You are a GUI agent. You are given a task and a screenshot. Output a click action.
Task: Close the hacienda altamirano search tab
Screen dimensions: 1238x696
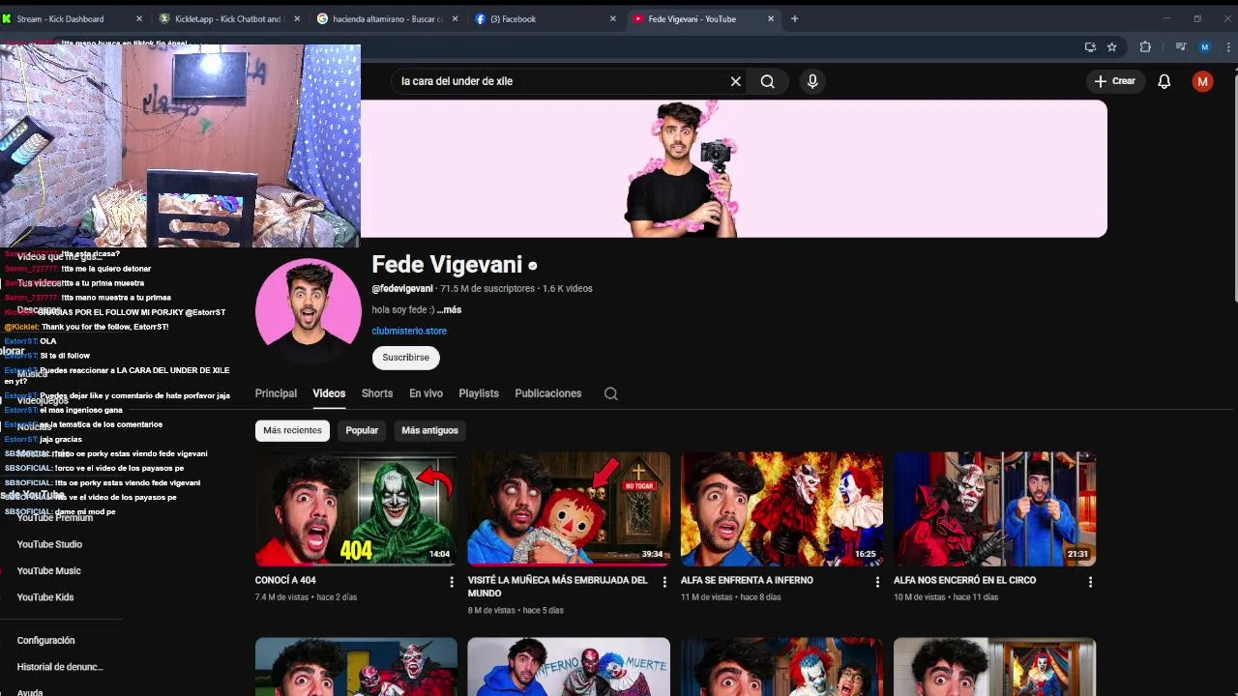(x=455, y=18)
